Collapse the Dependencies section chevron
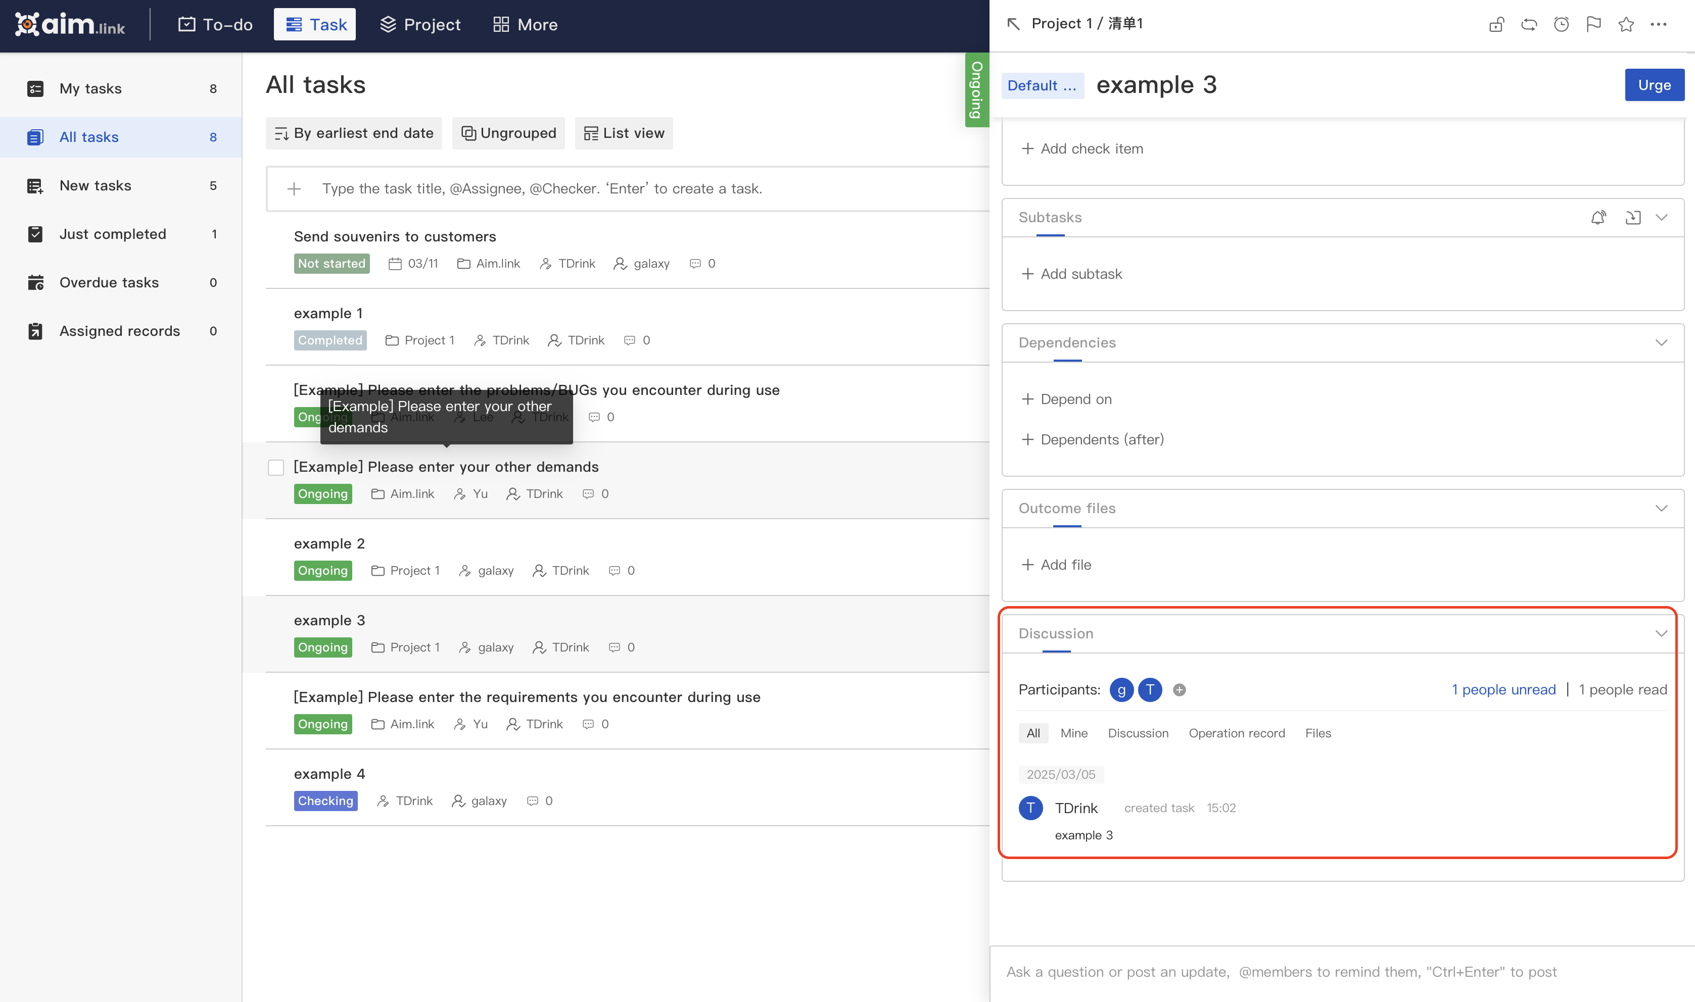Image resolution: width=1695 pixels, height=1002 pixels. point(1661,342)
